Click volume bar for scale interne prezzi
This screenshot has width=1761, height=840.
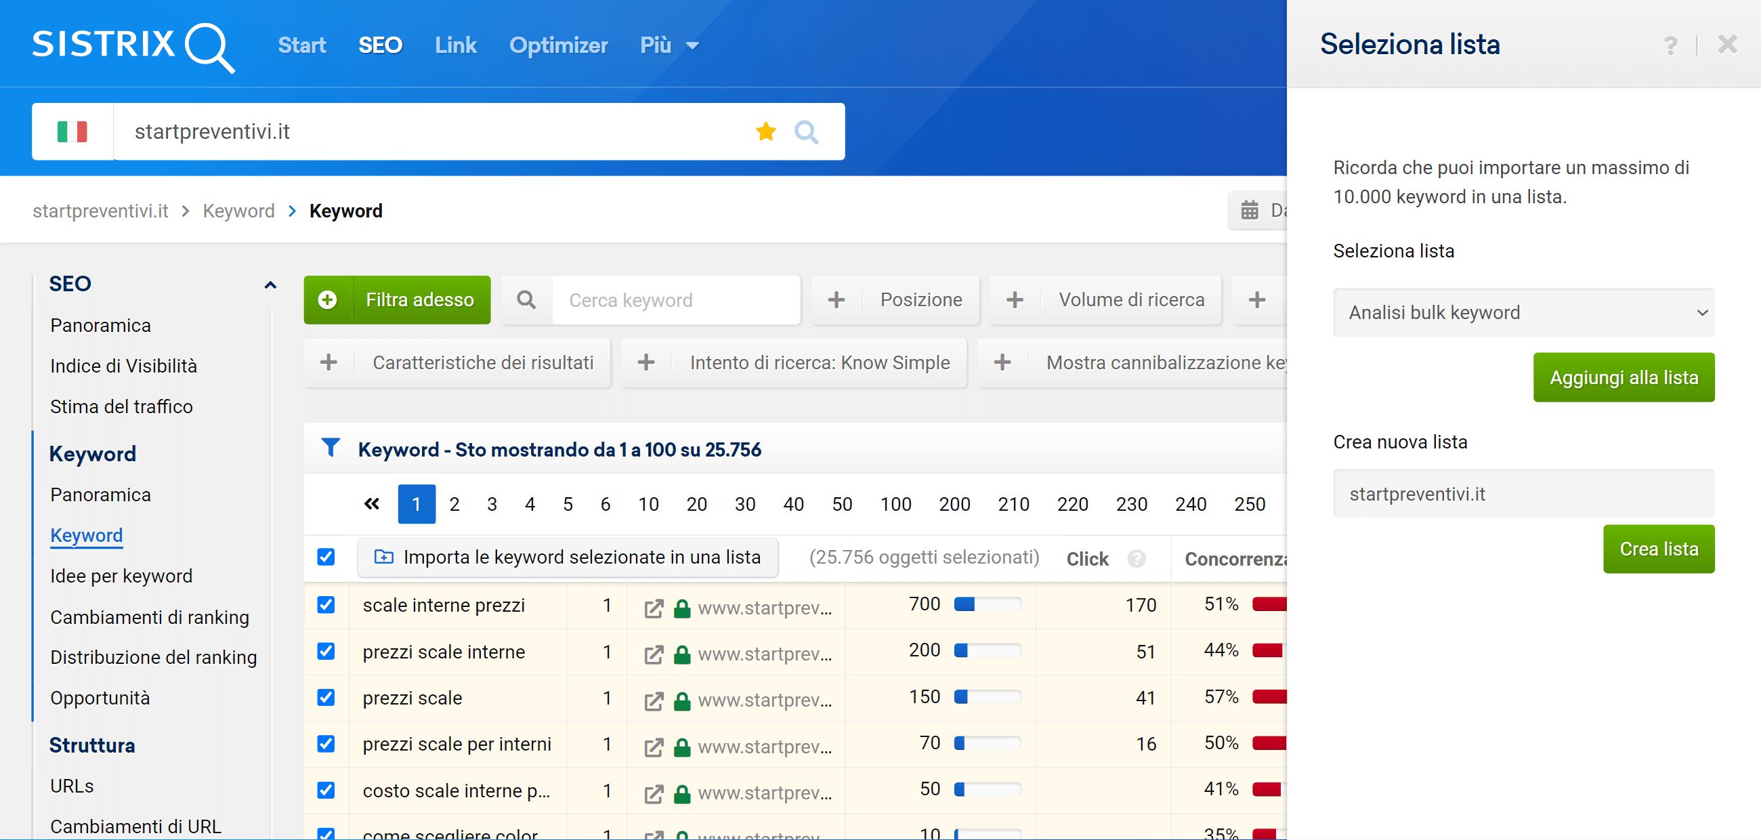tap(986, 604)
